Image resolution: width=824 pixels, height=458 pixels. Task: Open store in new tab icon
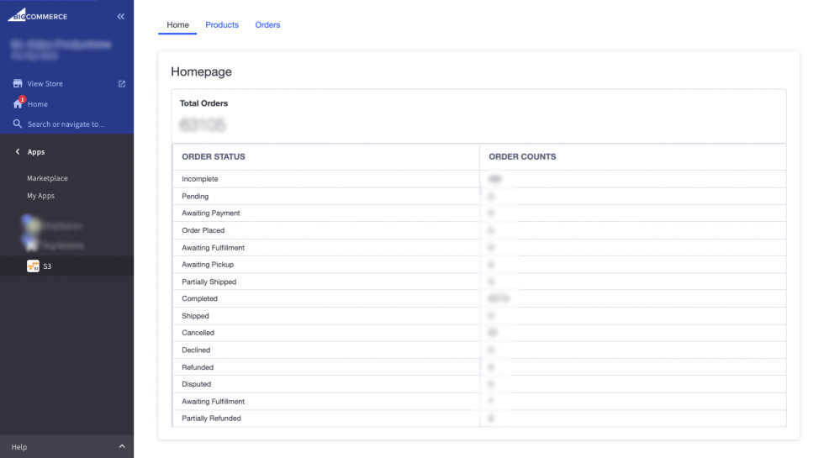(x=122, y=84)
